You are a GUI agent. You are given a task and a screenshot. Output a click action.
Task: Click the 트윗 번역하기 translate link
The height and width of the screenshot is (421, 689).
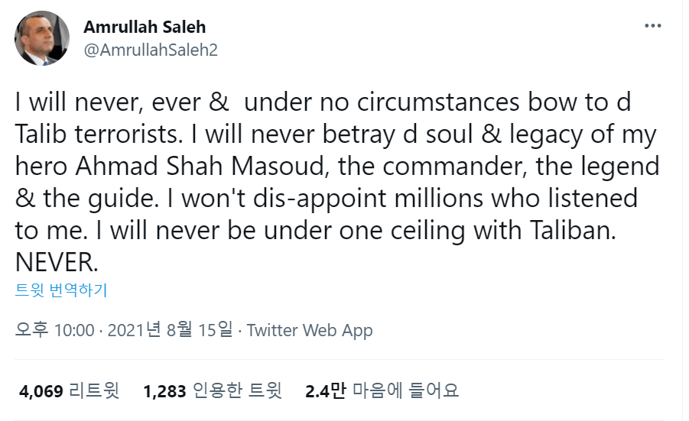tap(61, 290)
